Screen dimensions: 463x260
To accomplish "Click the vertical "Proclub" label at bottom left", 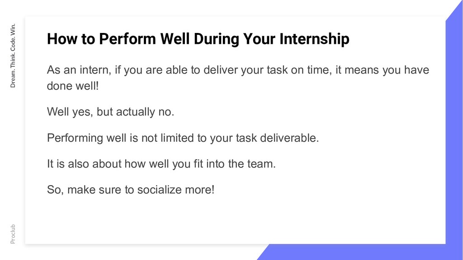I will click(x=13, y=234).
